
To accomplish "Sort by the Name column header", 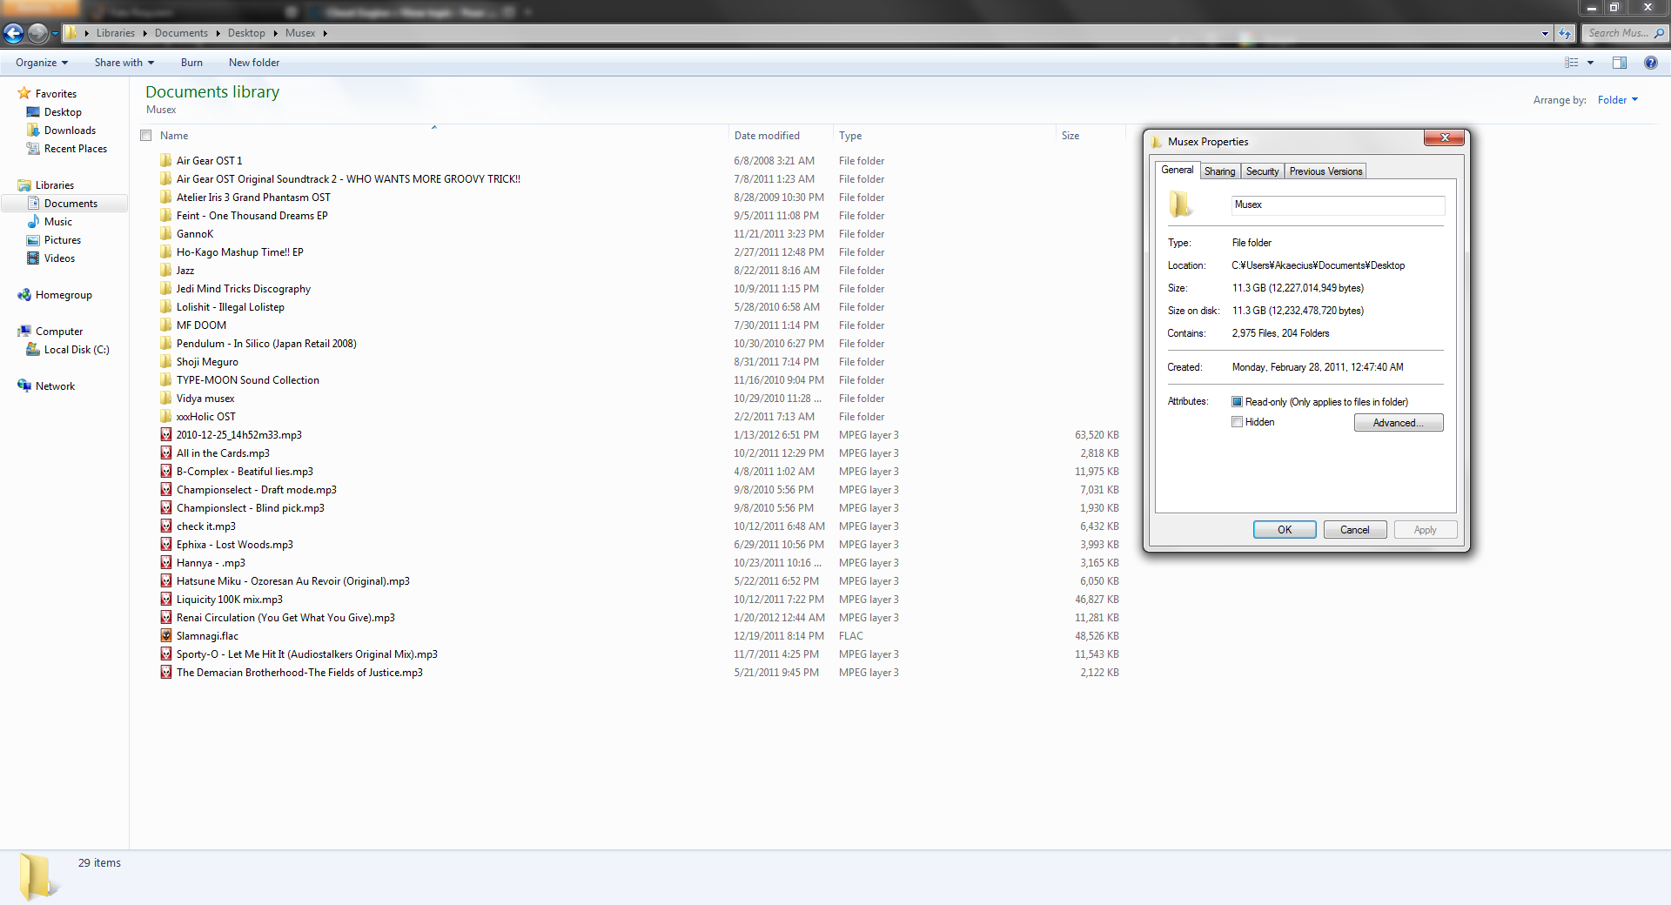I will (x=441, y=136).
